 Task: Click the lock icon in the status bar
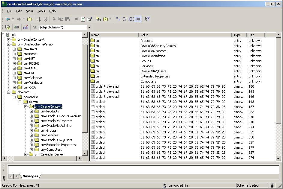(272, 185)
